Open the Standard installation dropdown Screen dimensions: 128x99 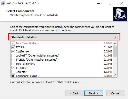pyautogui.click(x=64, y=37)
